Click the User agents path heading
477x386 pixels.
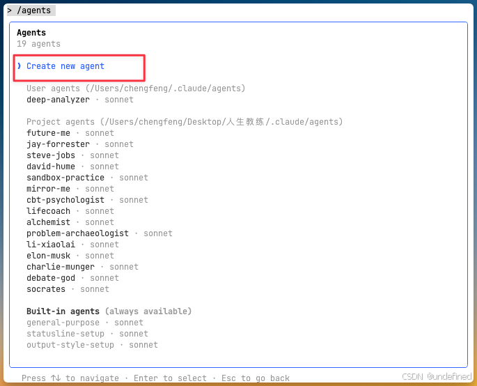coord(136,88)
